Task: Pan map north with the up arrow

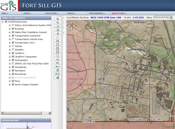Action: (72, 24)
